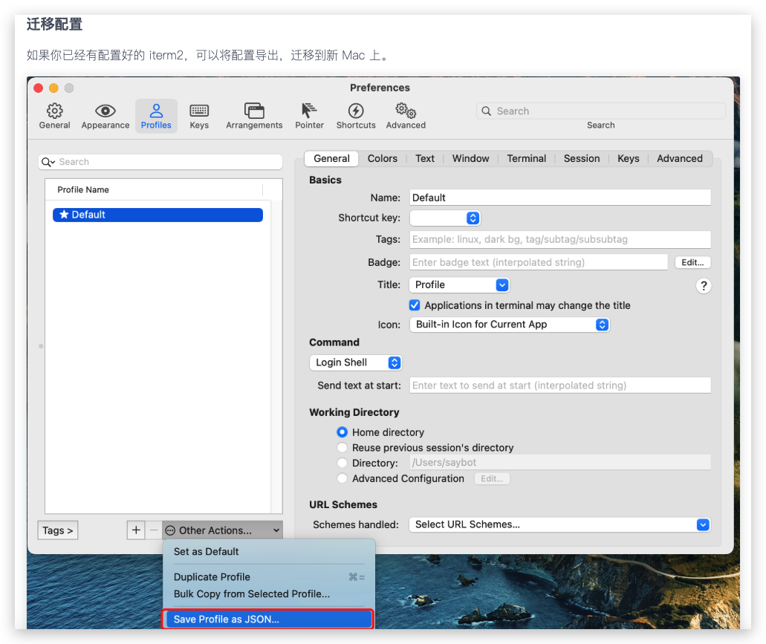The height and width of the screenshot is (644, 766).
Task: Switch to the profile Advanced tab
Action: [x=680, y=159]
